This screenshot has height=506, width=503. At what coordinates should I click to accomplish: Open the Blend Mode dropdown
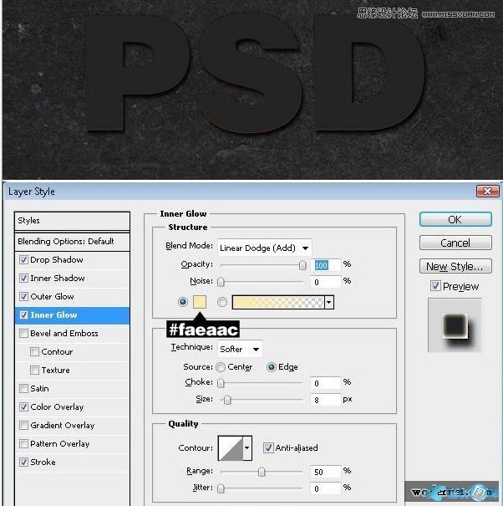[264, 248]
